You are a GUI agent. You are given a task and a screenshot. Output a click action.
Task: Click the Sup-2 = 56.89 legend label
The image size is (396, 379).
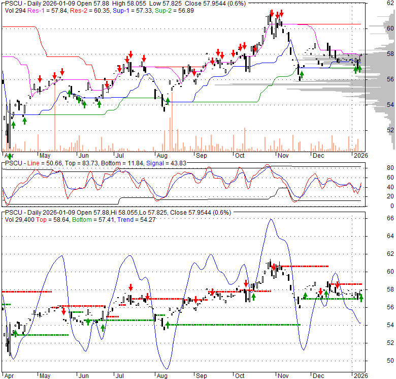coord(174,11)
